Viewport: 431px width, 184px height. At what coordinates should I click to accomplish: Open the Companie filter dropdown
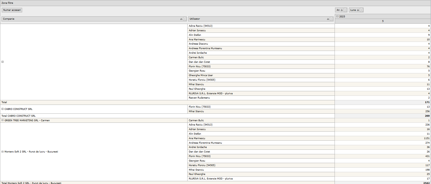(x=185, y=19)
